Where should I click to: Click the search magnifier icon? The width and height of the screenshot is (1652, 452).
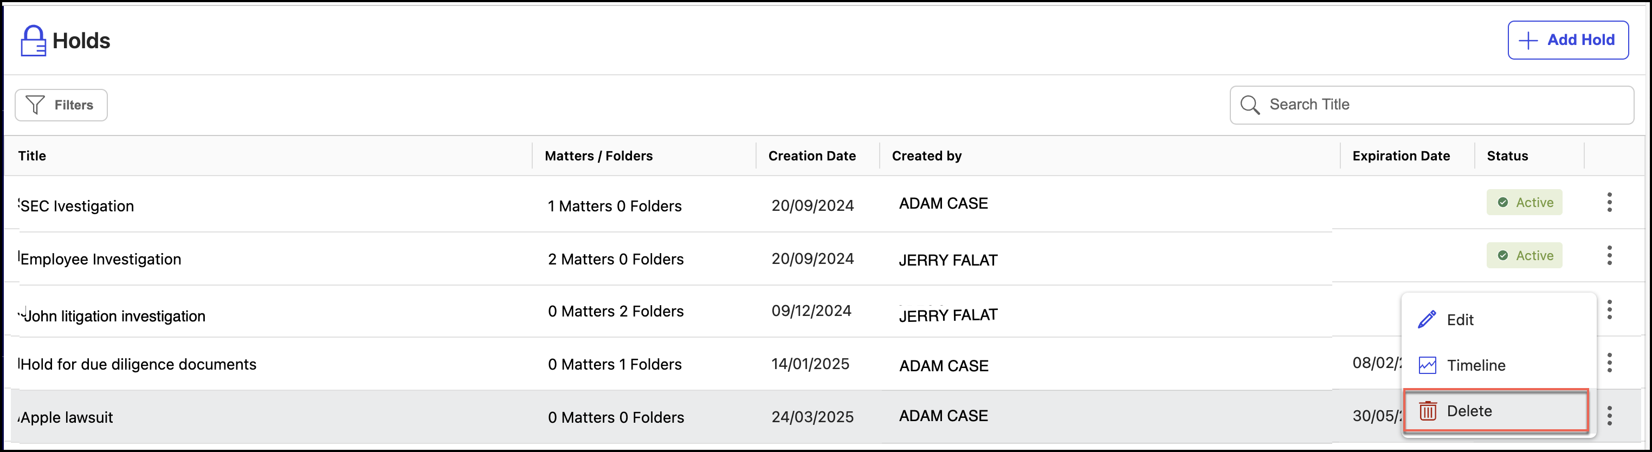coord(1249,105)
